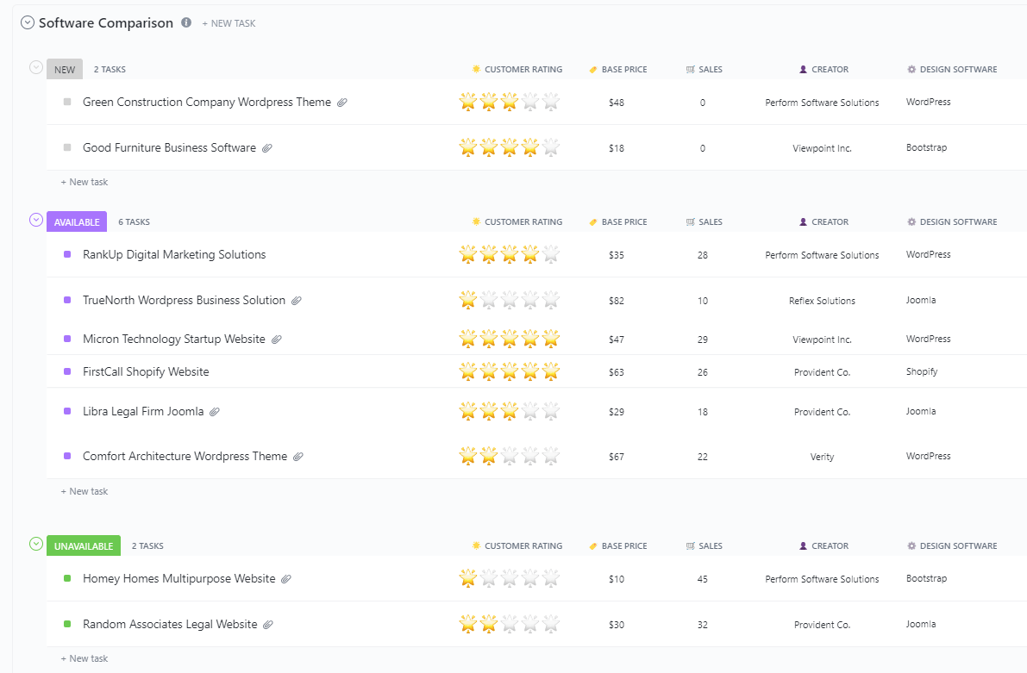
Task: Toggle status square of RankUp Digital Marketing Solutions
Action: pyautogui.click(x=67, y=254)
